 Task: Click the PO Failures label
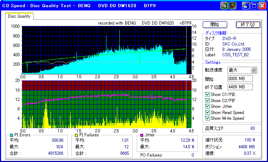151,155
